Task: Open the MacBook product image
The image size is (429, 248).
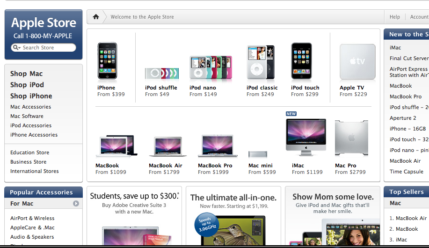Action: point(116,146)
